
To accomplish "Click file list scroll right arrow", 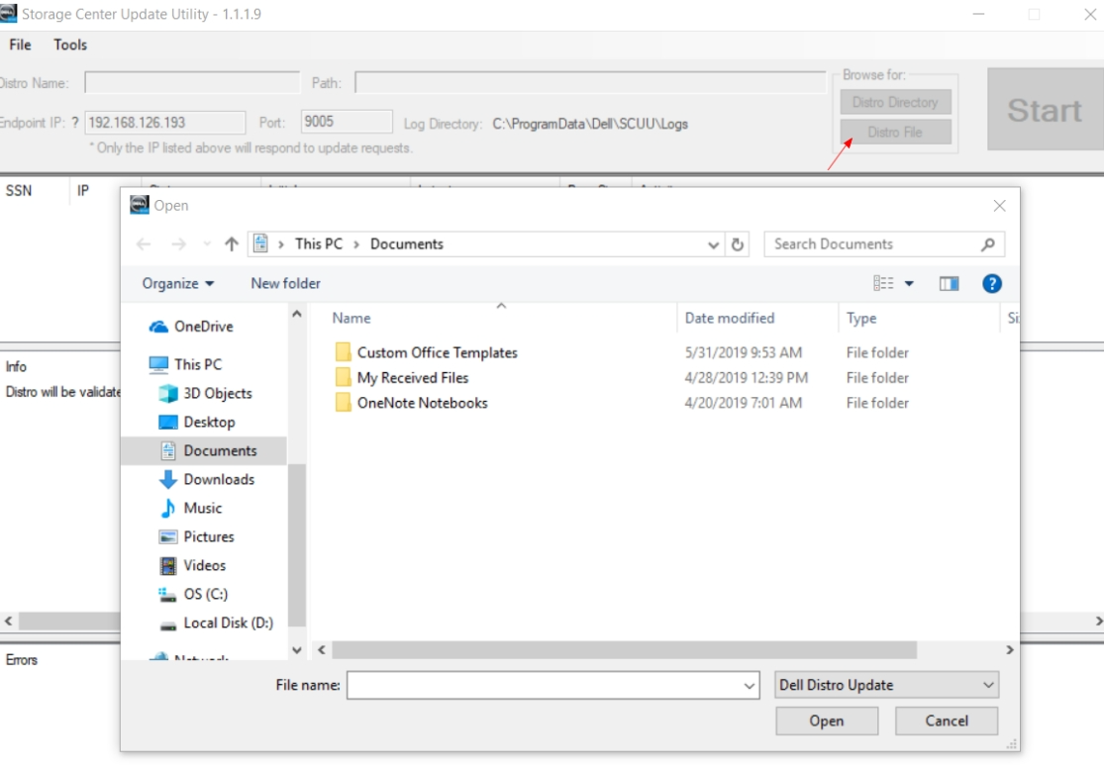I will 1009,650.
